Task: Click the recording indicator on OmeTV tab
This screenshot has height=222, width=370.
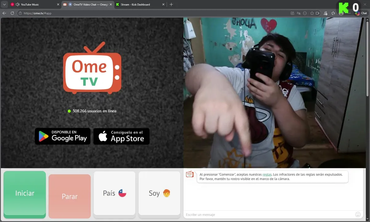Action: [x=70, y=4]
